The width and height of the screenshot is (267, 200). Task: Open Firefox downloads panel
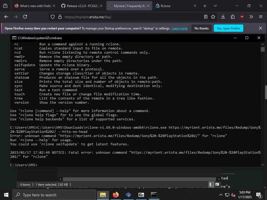(223, 17)
